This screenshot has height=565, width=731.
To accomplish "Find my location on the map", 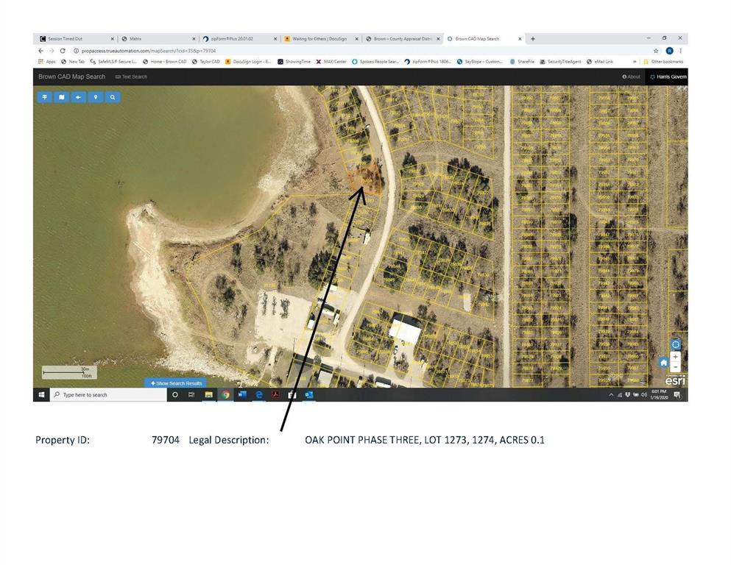I will click(x=676, y=344).
